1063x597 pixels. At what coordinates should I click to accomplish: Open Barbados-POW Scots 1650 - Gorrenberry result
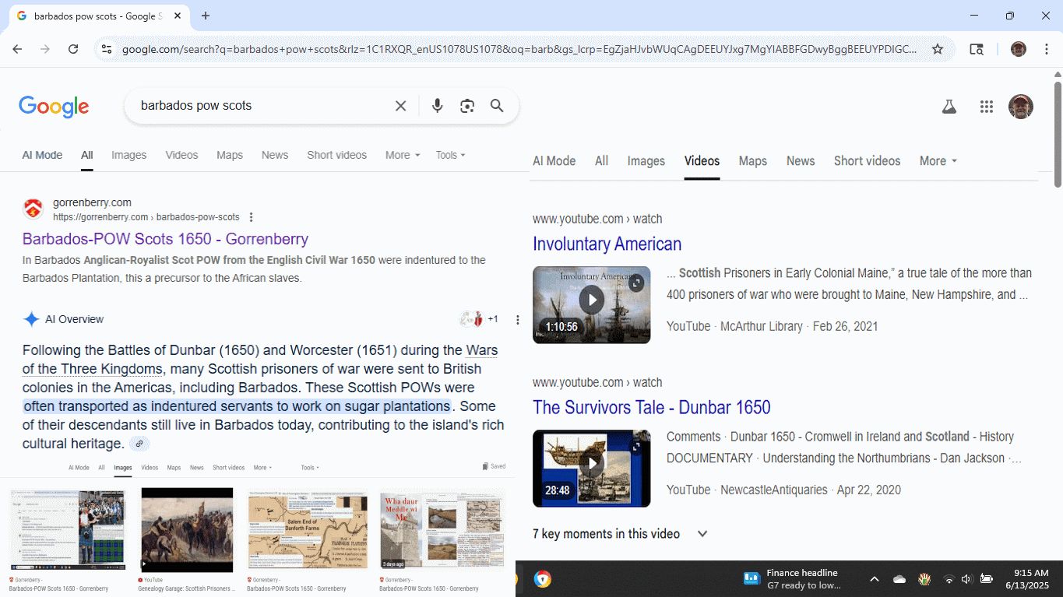pyautogui.click(x=165, y=239)
